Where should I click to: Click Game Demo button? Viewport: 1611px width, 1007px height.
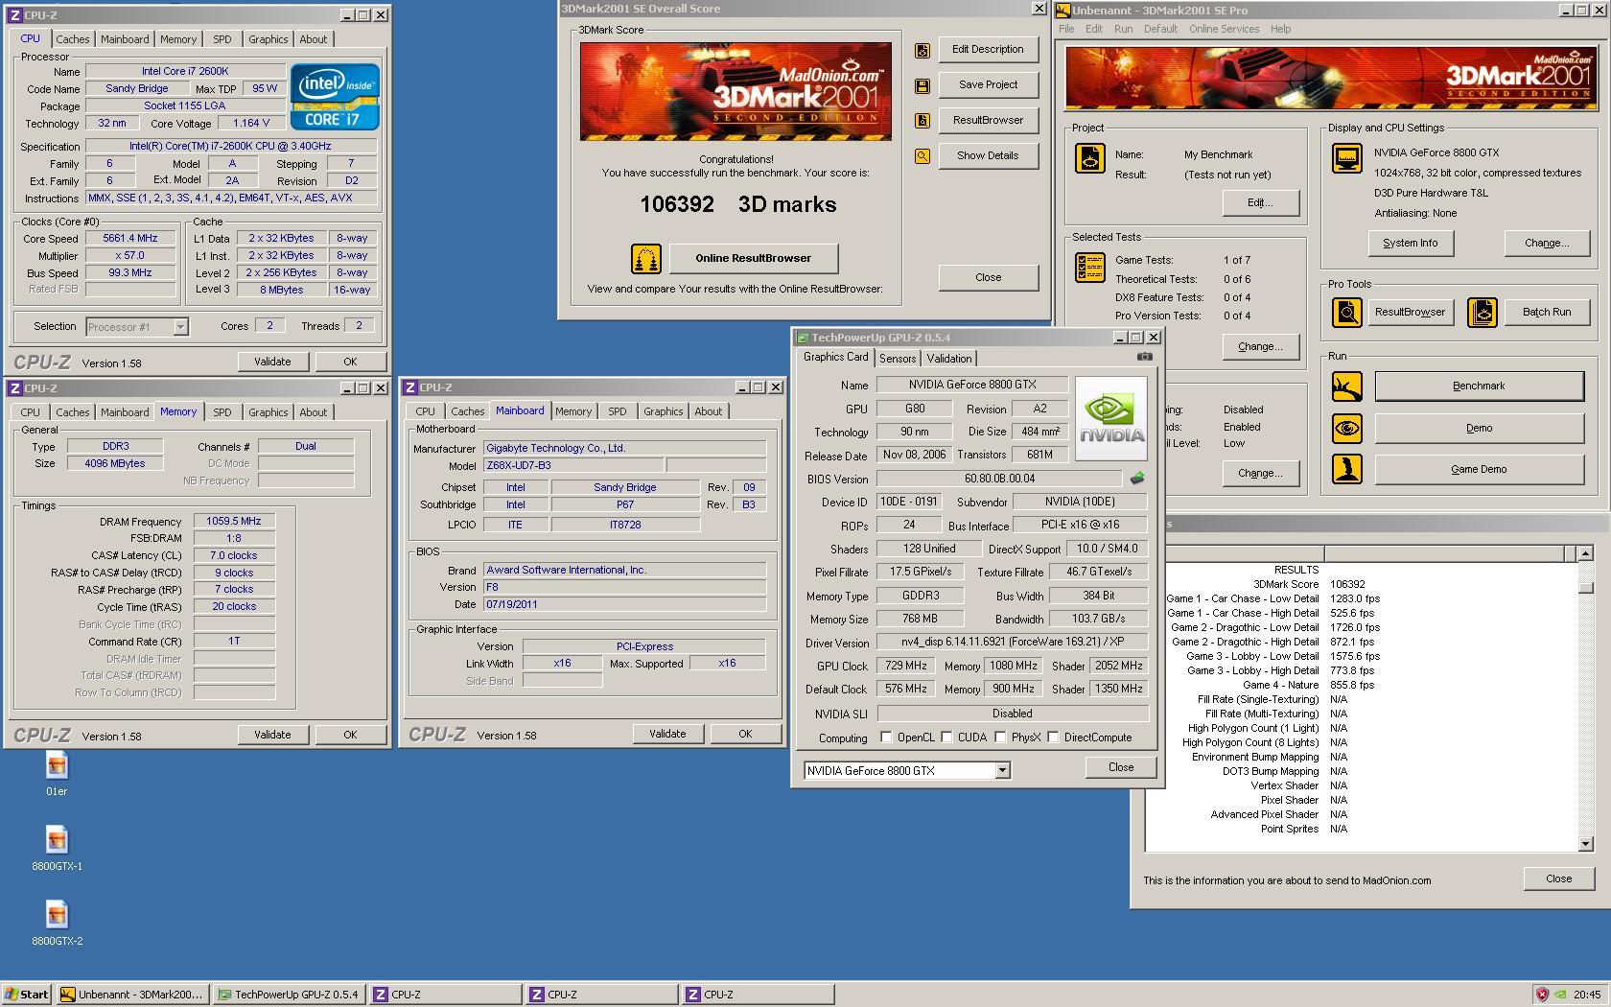1479,470
